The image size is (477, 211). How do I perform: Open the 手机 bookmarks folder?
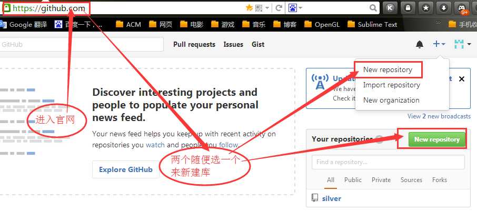tap(463, 24)
